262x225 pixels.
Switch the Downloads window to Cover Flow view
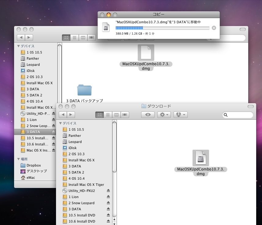[125, 115]
